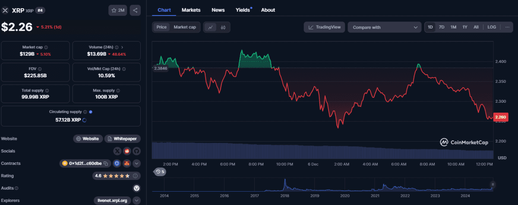The width and height of the screenshot is (518, 205).
Task: Open XRP Whitepaper link
Action: 123,139
